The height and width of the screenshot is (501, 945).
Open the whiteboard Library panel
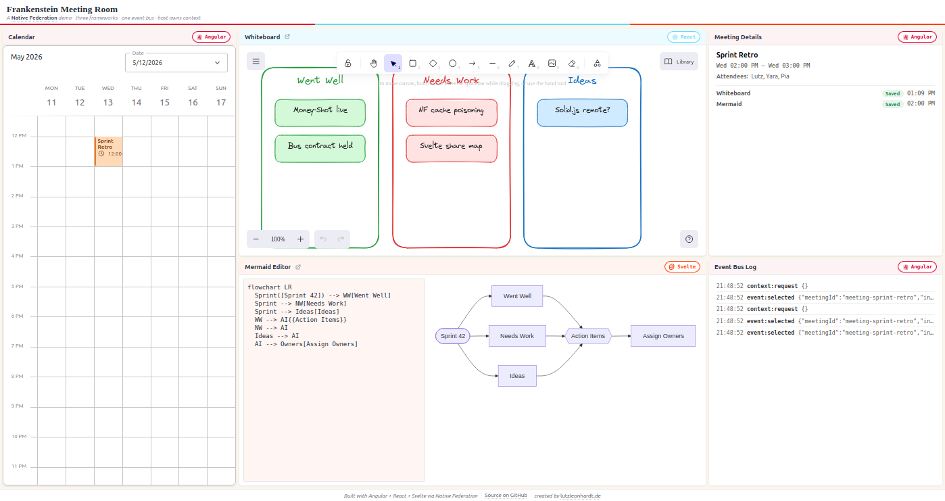click(x=679, y=62)
